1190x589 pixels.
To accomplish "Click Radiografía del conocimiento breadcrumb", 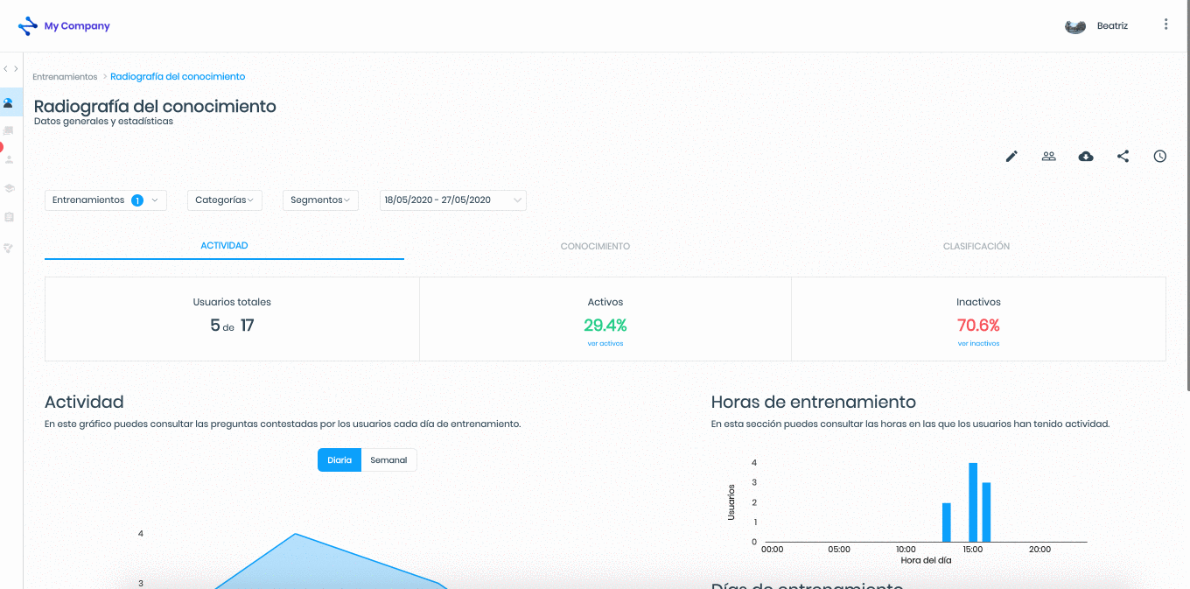I will 178,77.
